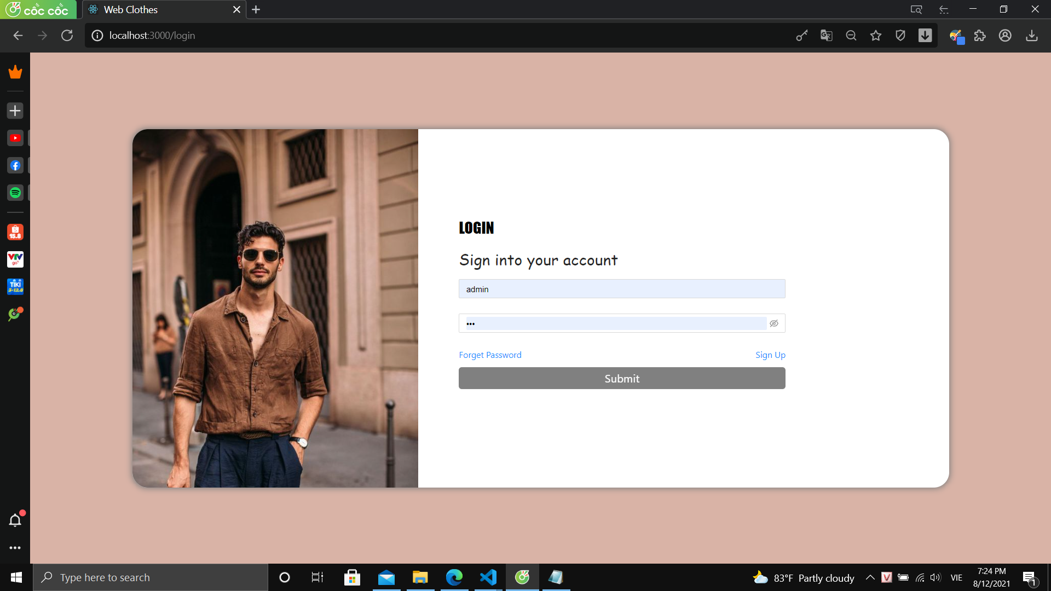Open Spotify from the browser sidebar
This screenshot has width=1051, height=591.
click(15, 193)
